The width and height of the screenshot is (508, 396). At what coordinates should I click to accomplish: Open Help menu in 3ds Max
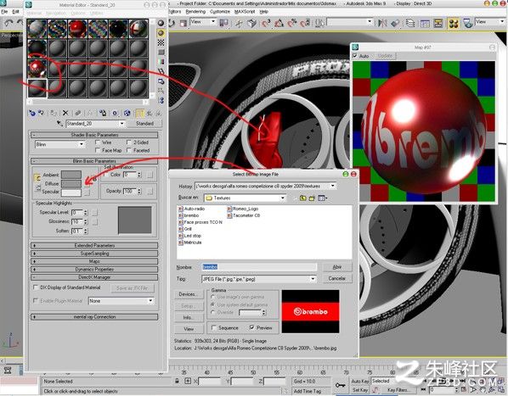click(x=263, y=12)
